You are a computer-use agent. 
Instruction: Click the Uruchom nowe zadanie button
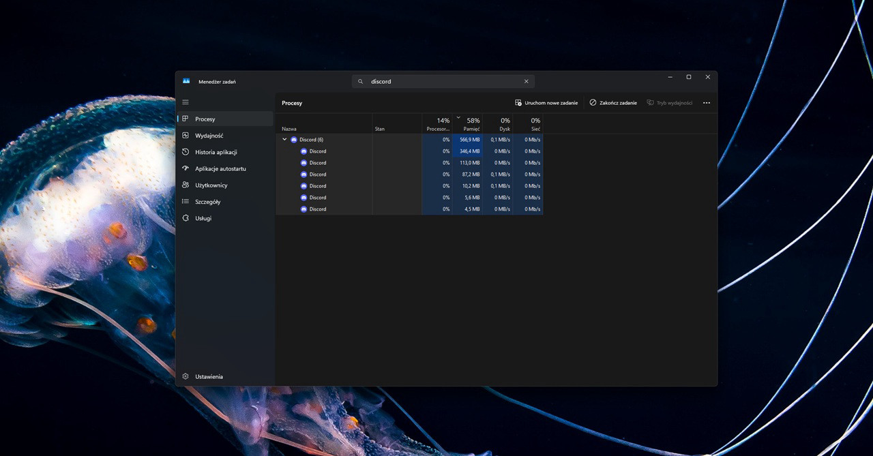point(546,103)
